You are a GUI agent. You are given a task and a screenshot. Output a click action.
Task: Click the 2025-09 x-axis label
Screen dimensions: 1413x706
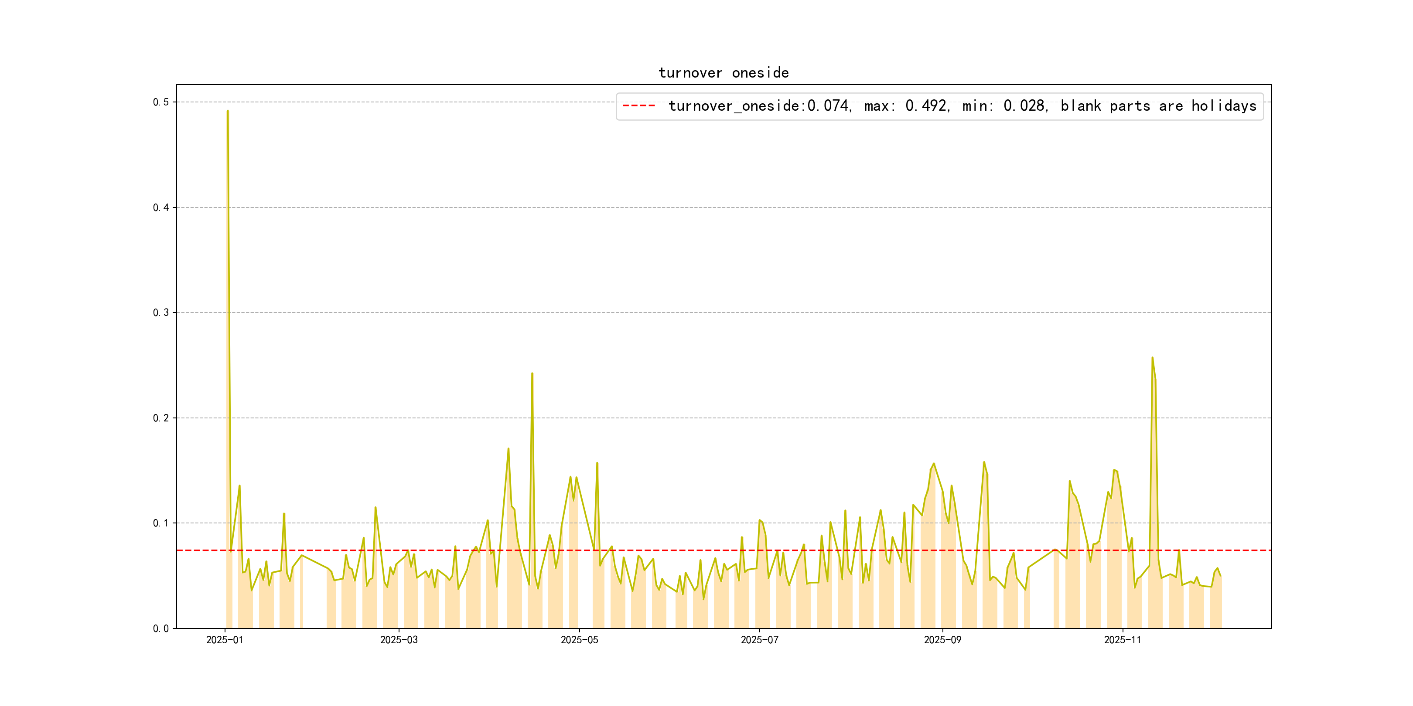[942, 640]
